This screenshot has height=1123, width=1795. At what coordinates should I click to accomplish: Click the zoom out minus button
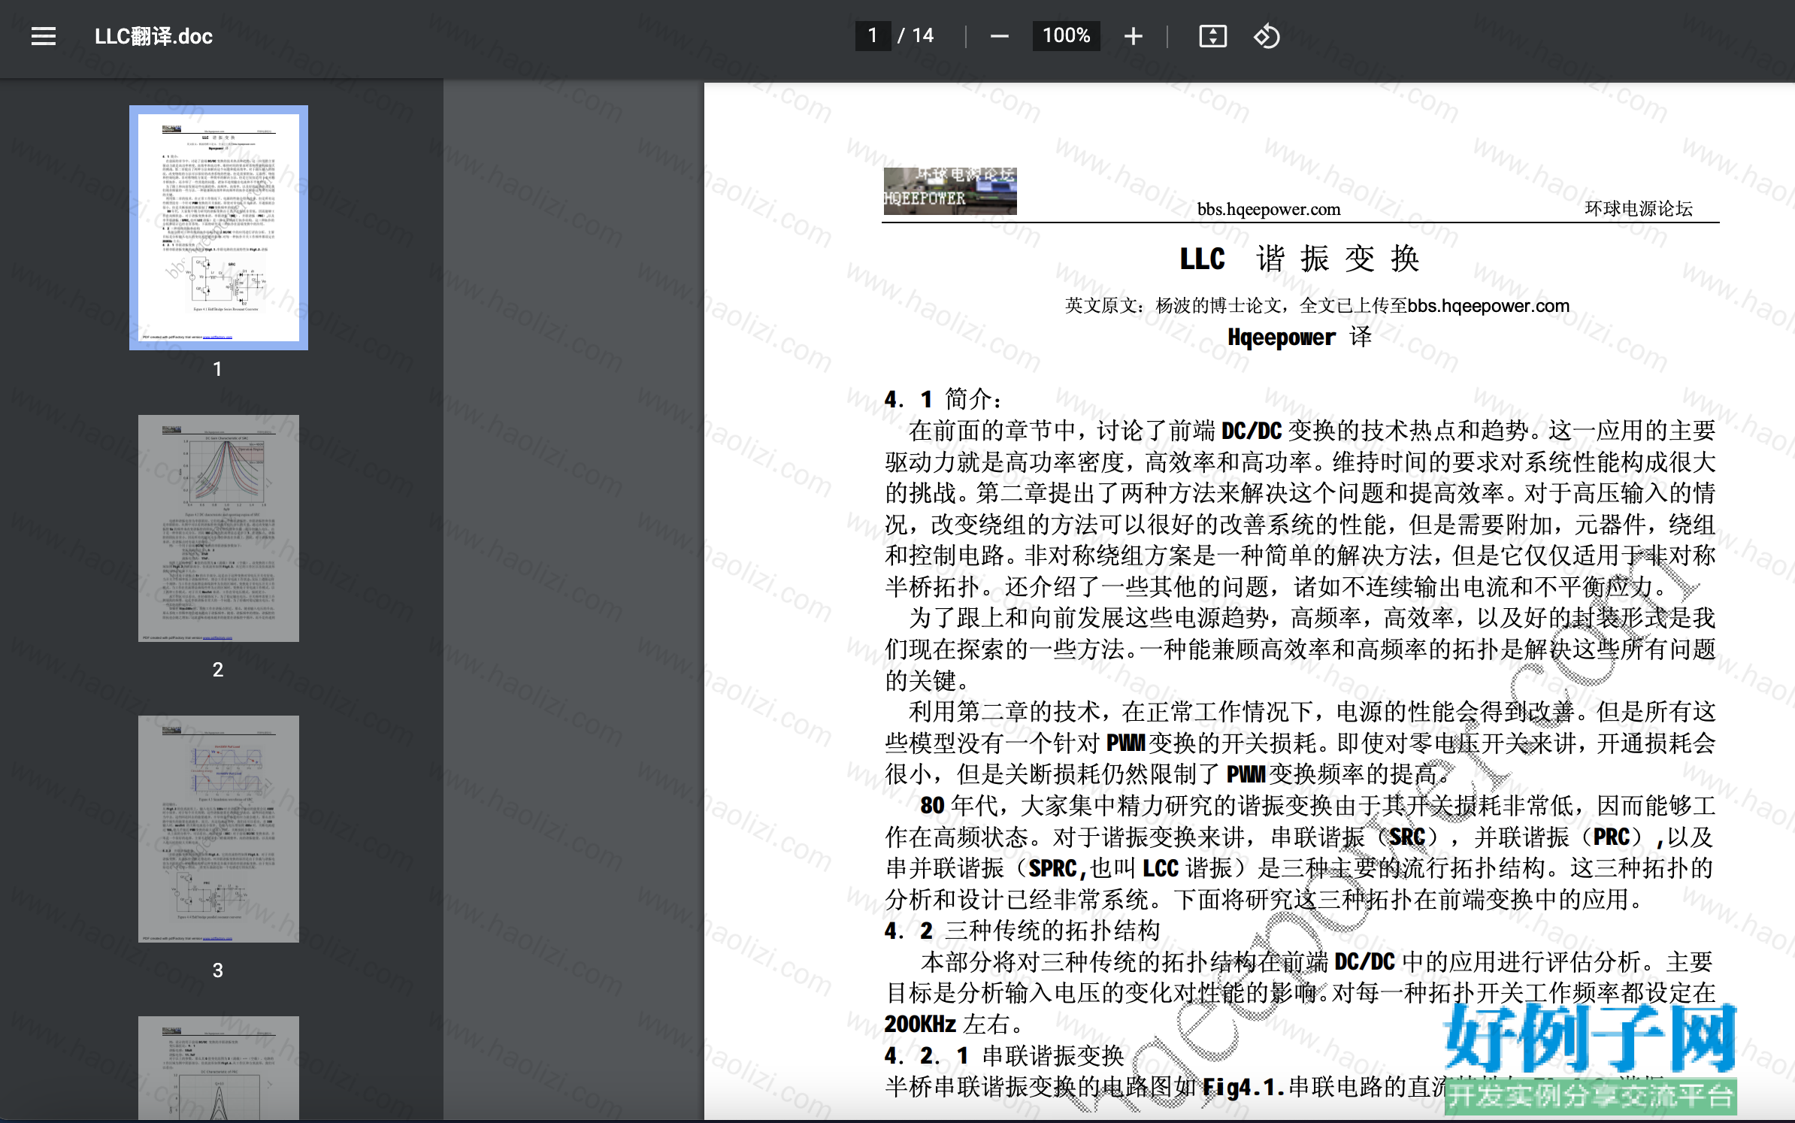pyautogui.click(x=999, y=36)
